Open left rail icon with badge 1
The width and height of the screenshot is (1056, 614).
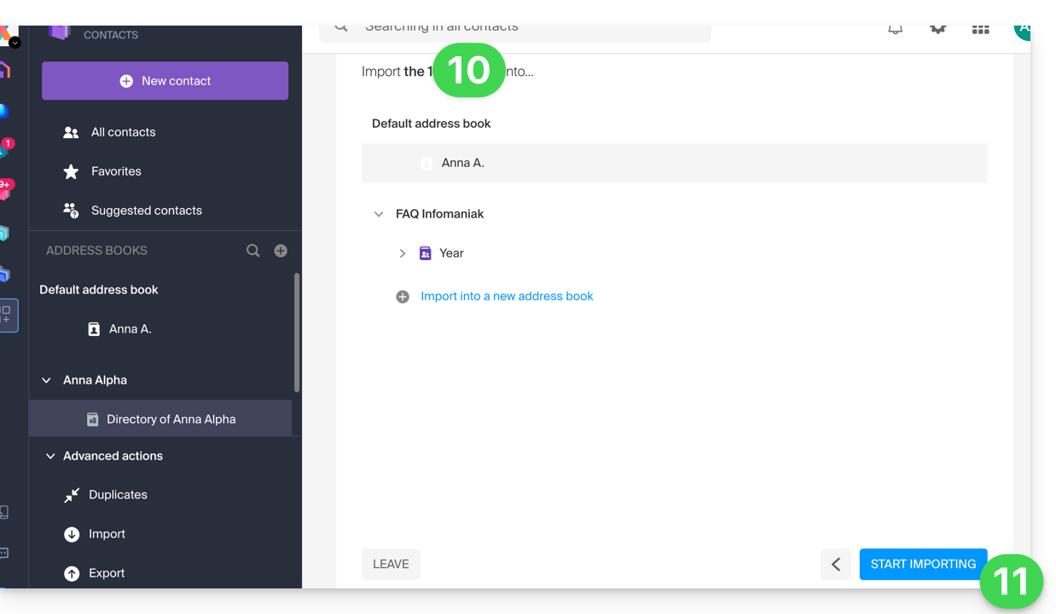pos(5,148)
